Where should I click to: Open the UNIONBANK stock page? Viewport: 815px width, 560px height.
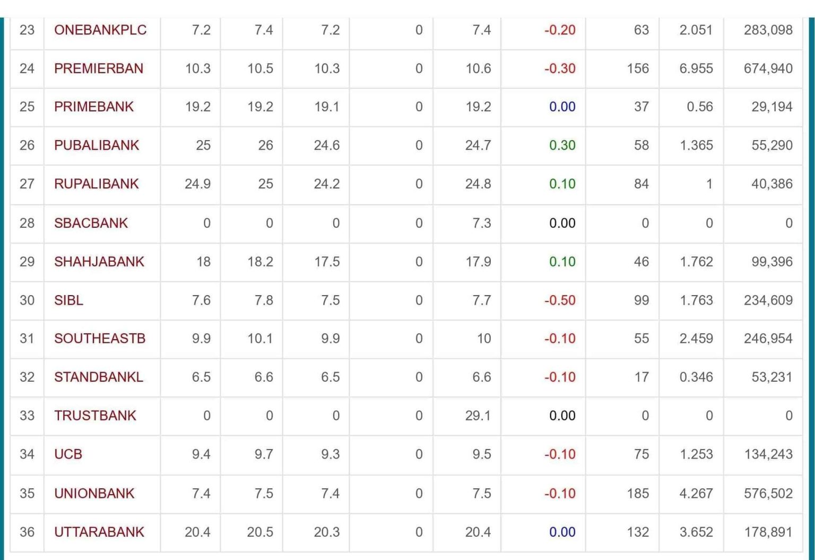(x=94, y=494)
